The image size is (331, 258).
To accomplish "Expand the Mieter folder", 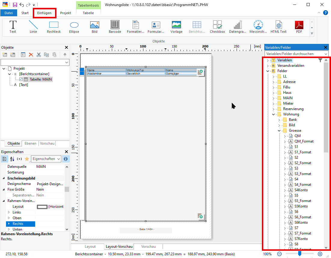I will (x=273, y=104).
